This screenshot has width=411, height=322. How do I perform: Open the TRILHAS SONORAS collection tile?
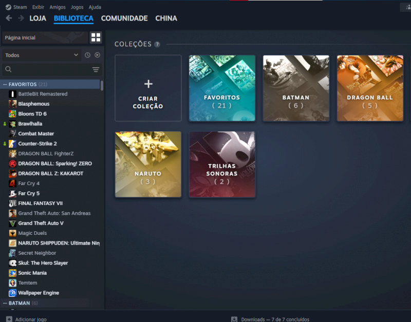pos(222,164)
